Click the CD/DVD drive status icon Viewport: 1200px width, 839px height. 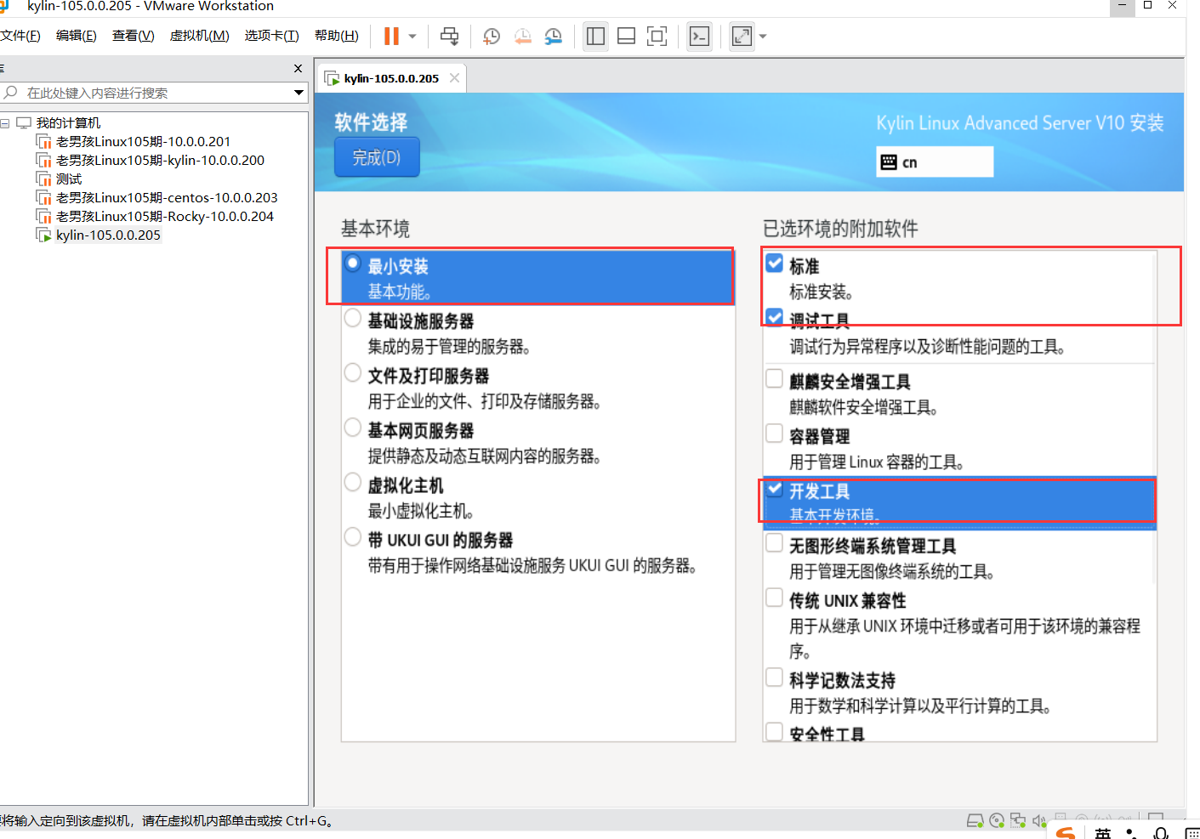(x=997, y=820)
